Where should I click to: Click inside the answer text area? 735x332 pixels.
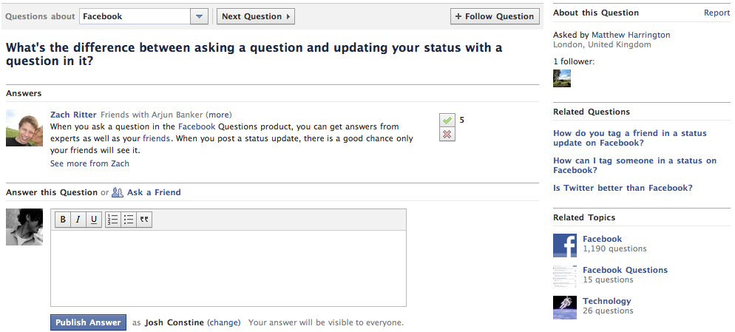coord(228,268)
